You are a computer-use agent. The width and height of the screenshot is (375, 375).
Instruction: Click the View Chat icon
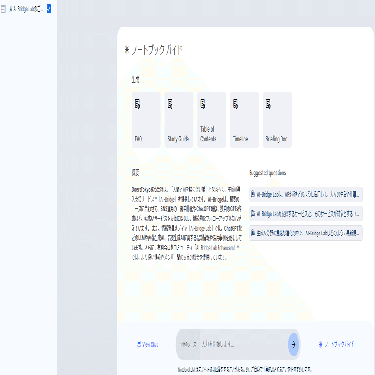coord(139,344)
